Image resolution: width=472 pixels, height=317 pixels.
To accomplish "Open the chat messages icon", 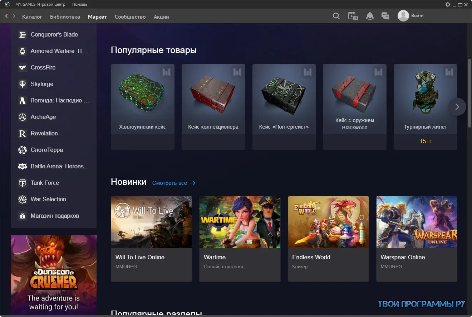I will coord(385,16).
